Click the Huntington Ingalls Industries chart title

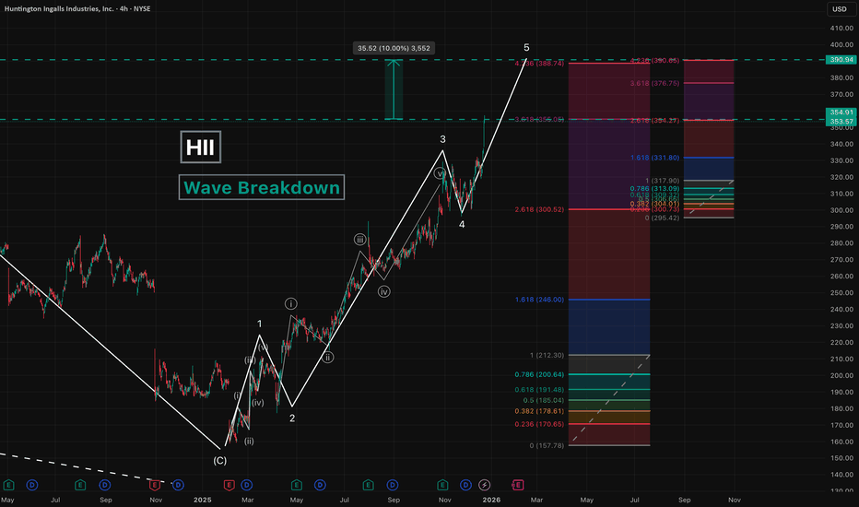pos(77,9)
